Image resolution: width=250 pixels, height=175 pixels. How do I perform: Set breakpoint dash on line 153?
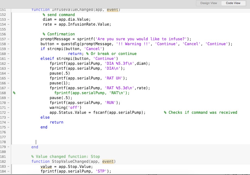coord(8,19)
